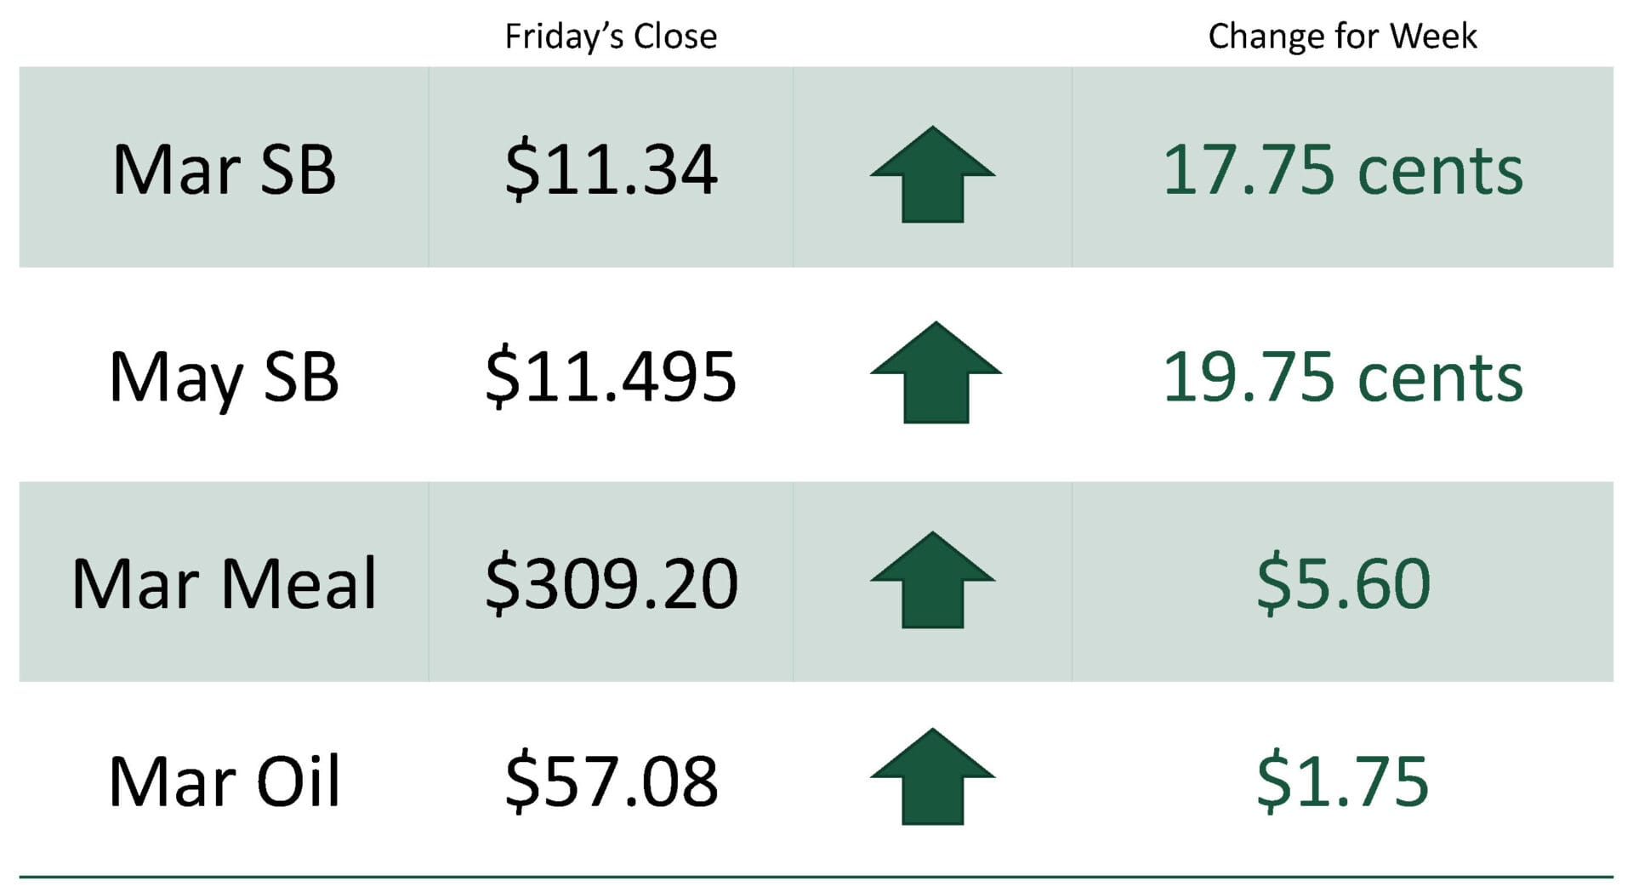Viewport: 1633px width, 892px height.
Task: Click the Mar Oil row label
Action: pyautogui.click(x=224, y=781)
